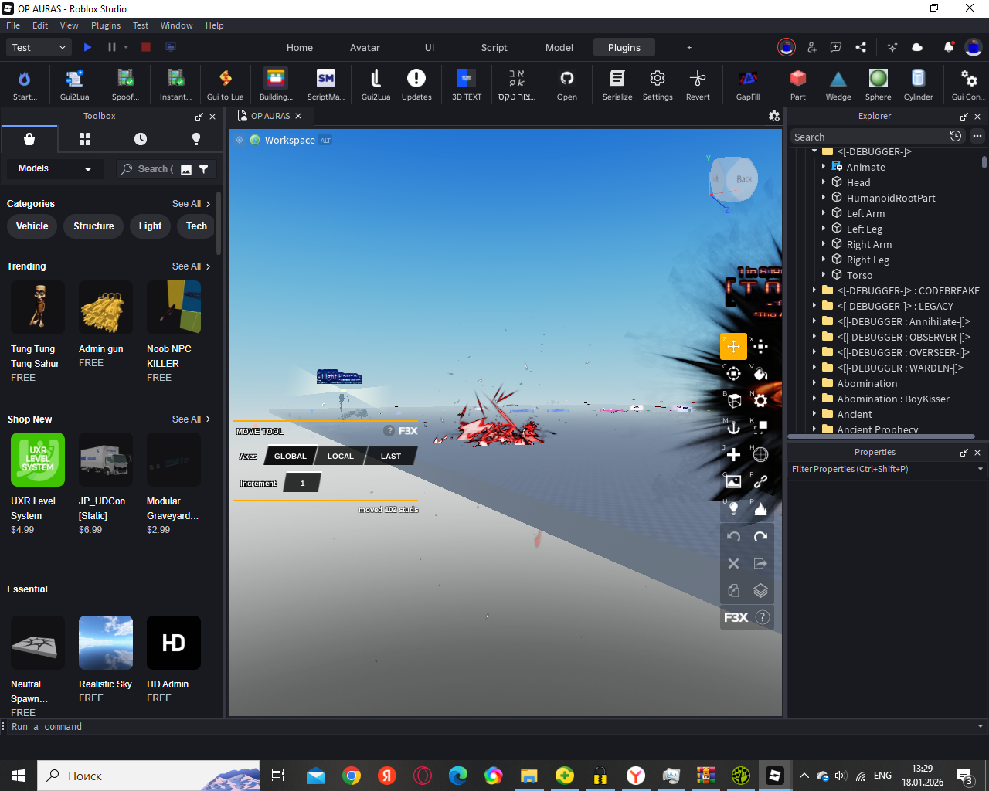Open File Explorer from the taskbar
Screen dimensions: 989x791
(528, 776)
